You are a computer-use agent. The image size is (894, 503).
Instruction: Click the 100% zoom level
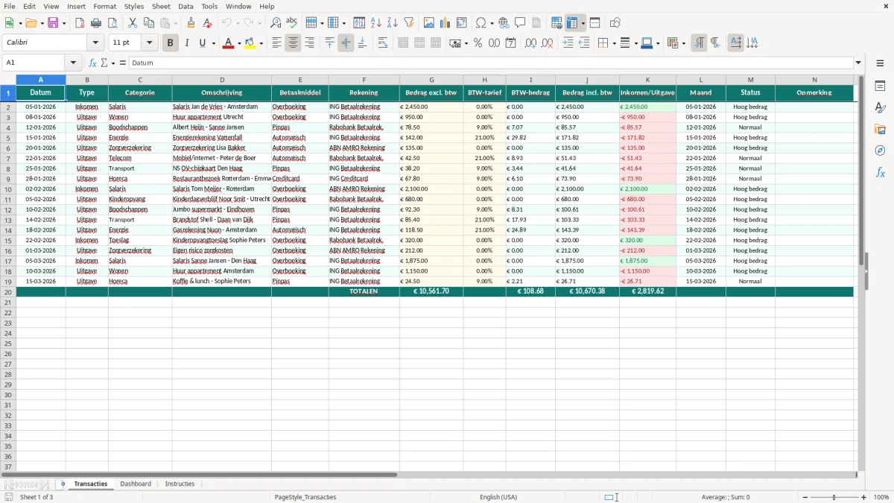(881, 497)
